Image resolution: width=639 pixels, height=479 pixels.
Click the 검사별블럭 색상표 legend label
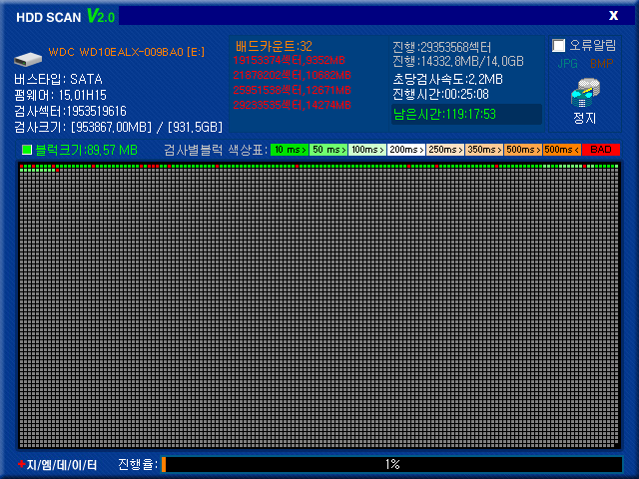pyautogui.click(x=216, y=151)
